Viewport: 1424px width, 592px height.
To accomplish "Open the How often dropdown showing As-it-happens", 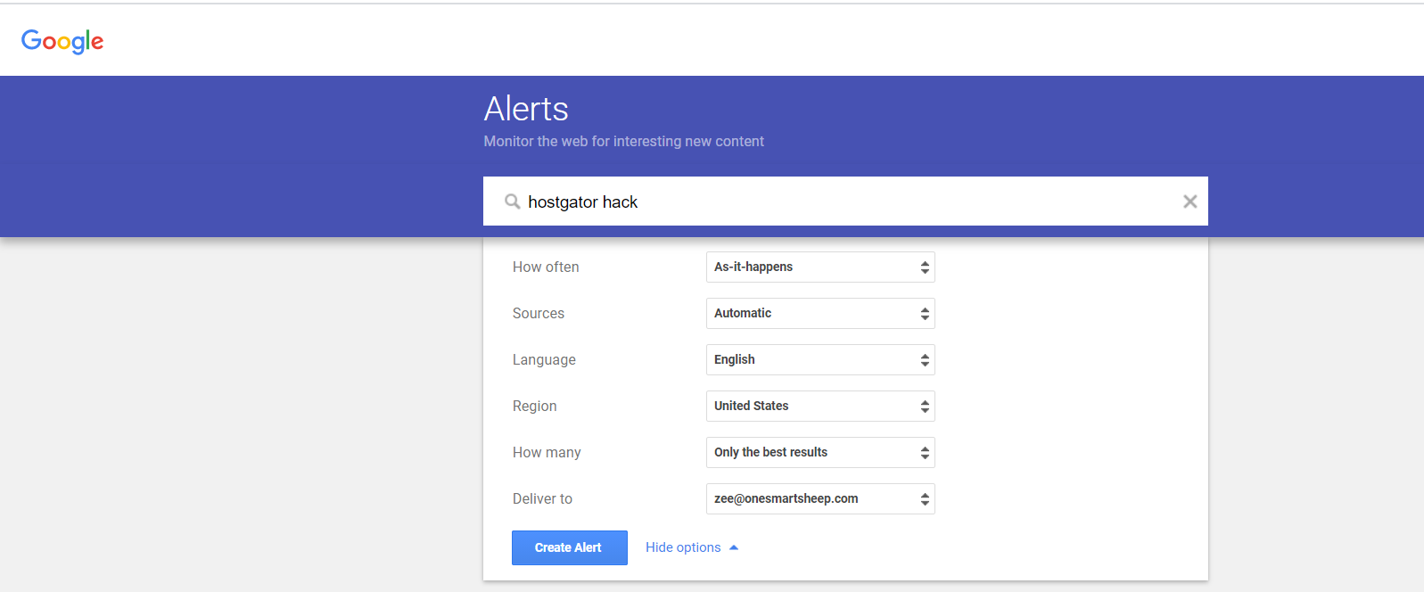I will 819,267.
